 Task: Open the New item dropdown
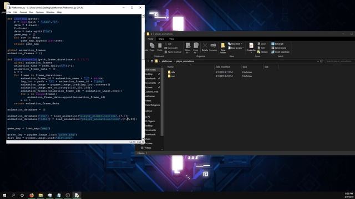(235, 44)
